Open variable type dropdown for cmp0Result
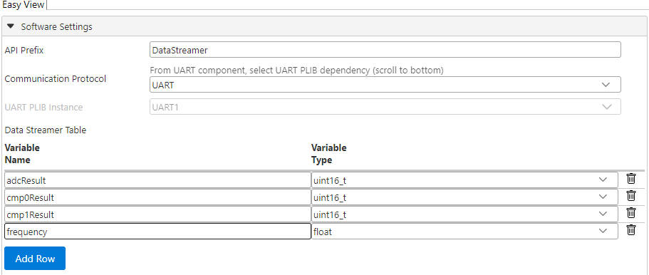This screenshot has height=275, width=649. point(464,197)
